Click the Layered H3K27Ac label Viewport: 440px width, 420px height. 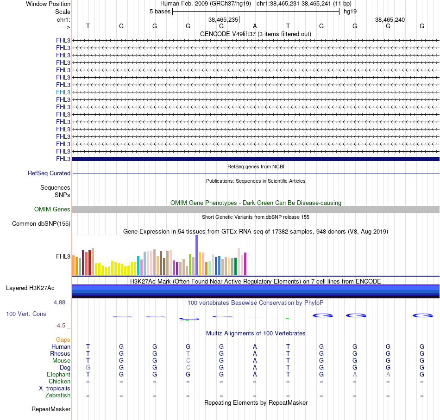[30, 288]
